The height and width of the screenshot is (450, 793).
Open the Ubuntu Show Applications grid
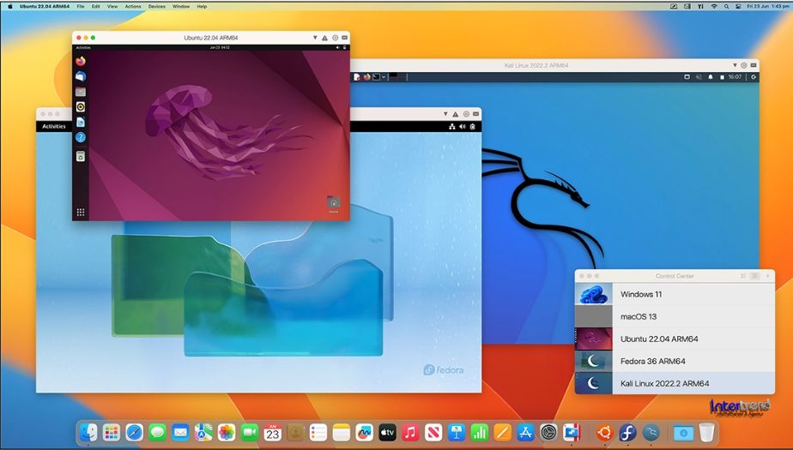pyautogui.click(x=81, y=212)
